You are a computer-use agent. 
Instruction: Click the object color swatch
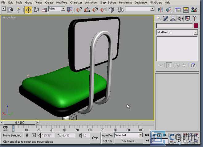[196, 26]
